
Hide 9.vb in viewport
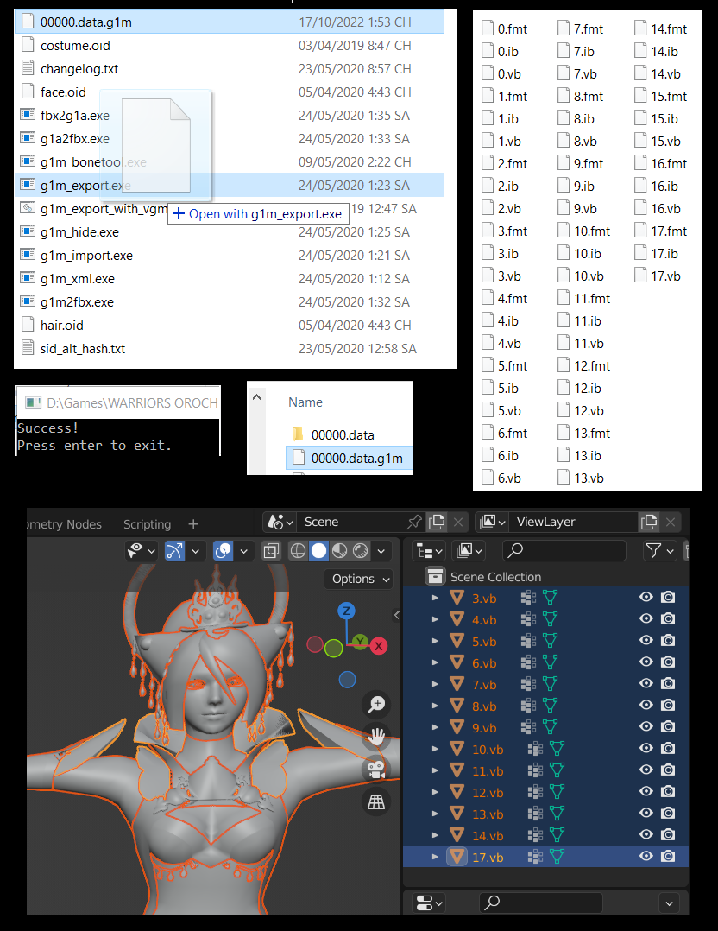[646, 727]
